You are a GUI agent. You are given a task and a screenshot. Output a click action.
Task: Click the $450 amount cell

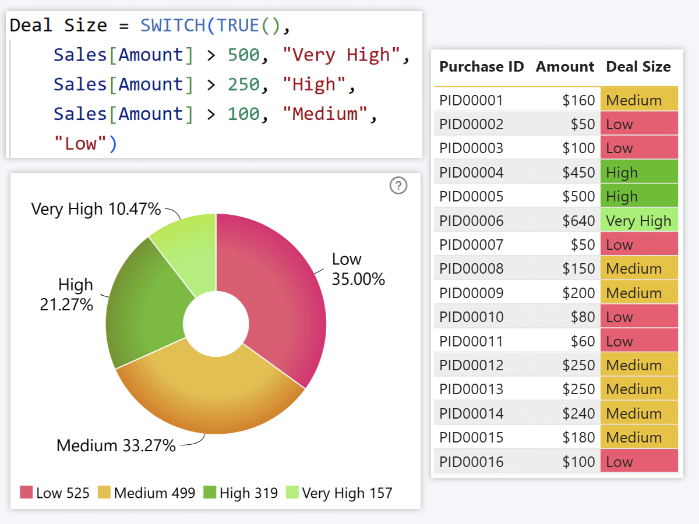coord(578,172)
